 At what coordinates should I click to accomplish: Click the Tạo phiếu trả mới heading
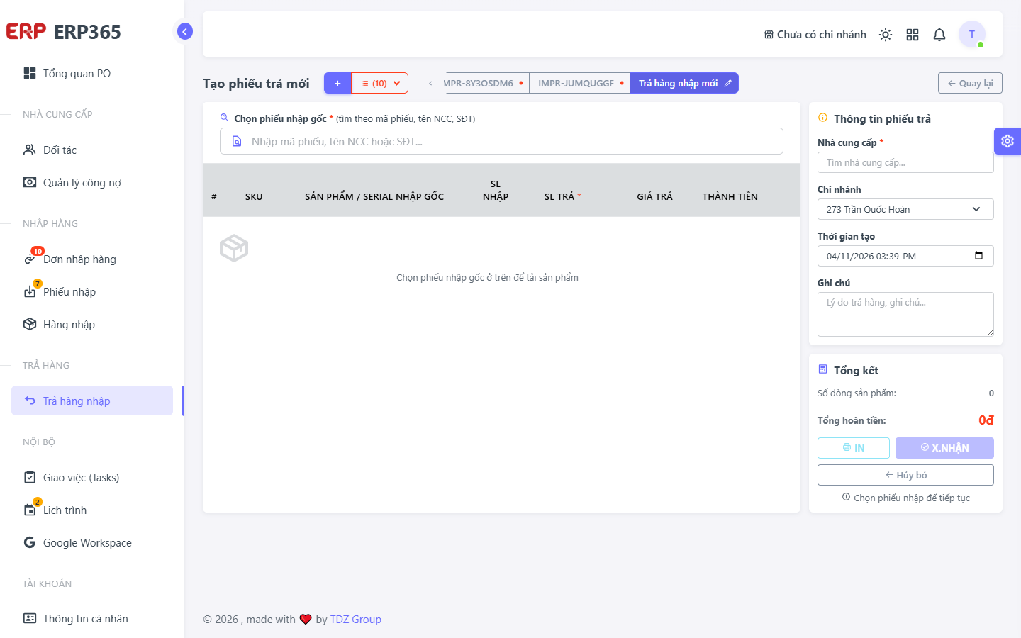256,83
